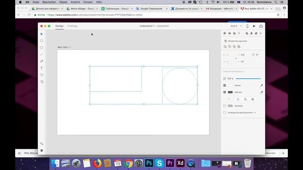
Task: Open Firefox from the Dock
Action: click(97, 163)
